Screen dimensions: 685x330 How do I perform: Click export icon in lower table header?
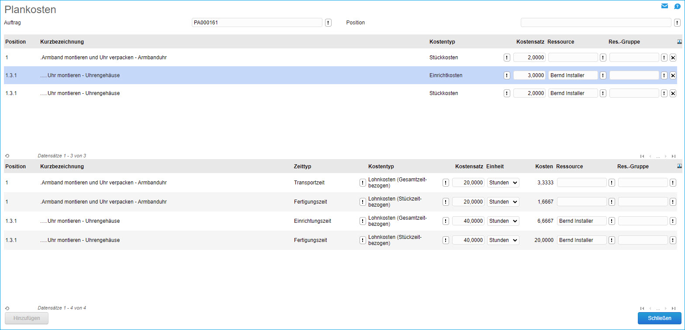(679, 166)
